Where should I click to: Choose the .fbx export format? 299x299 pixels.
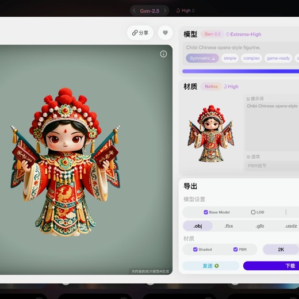[x=229, y=226]
